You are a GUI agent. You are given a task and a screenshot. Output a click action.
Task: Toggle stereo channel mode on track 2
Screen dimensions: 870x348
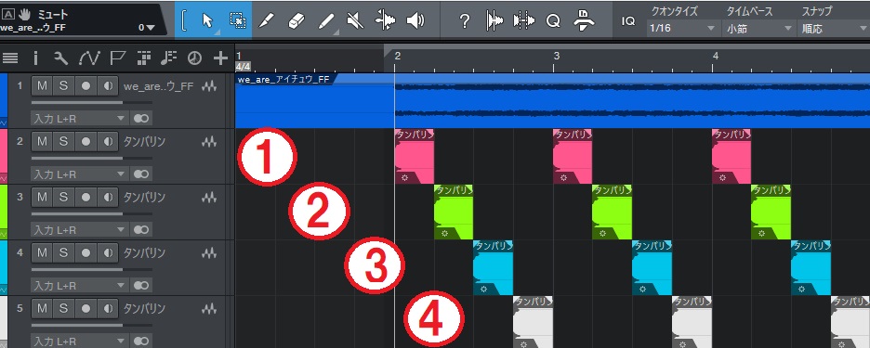(141, 174)
